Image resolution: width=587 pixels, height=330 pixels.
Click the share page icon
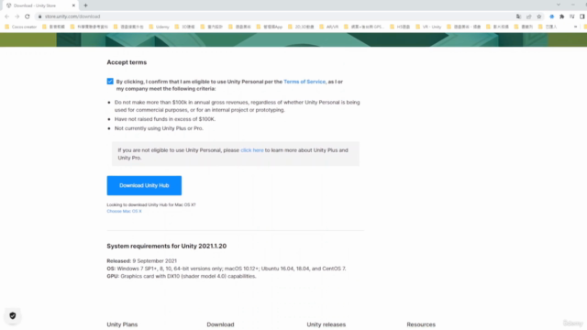click(x=529, y=16)
